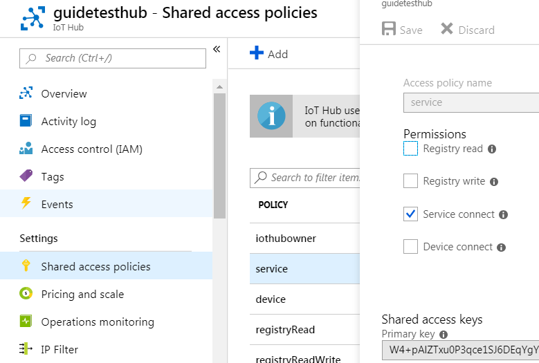Click scrollbar up arrow in sidebar
This screenshot has height=363, width=539.
pos(219,87)
